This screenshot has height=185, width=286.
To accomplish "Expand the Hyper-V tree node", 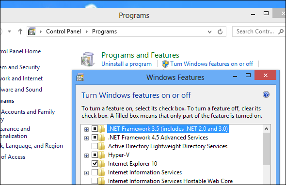I will click(x=86, y=155).
